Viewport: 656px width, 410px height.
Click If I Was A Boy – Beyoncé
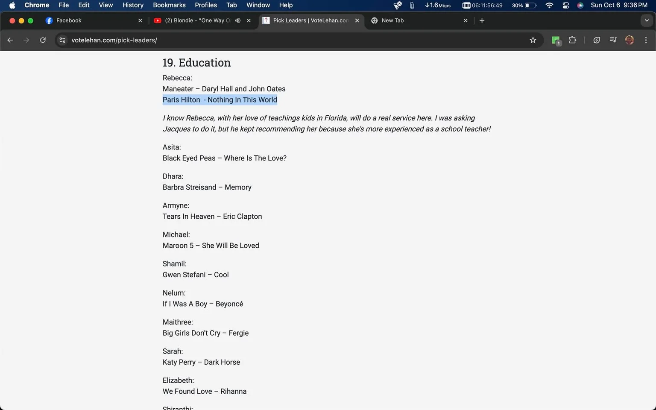[203, 304]
